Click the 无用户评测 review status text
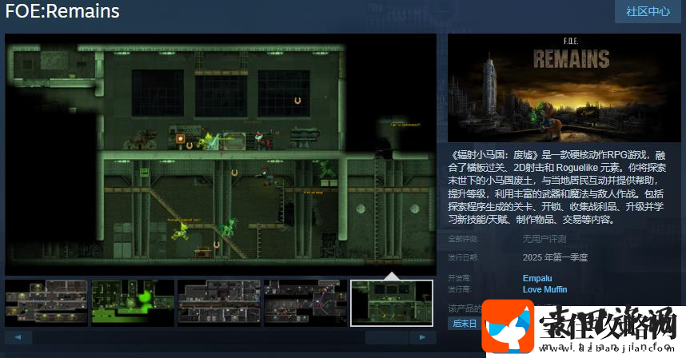 [x=544, y=239]
